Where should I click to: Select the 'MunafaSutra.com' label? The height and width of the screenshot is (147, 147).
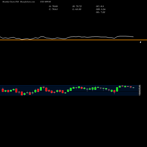click(27, 2)
